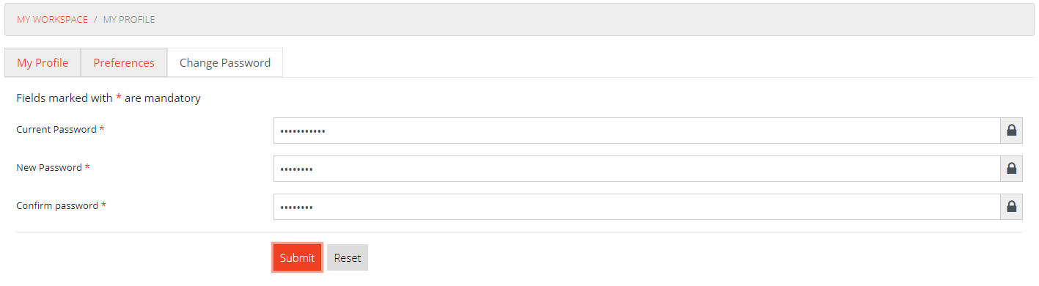Submit the password change form
This screenshot has width=1039, height=286.
click(297, 257)
